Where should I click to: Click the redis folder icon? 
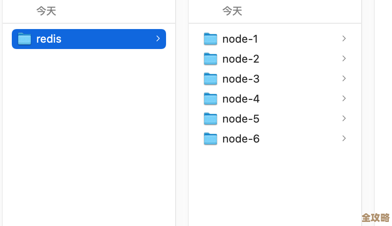tap(24, 39)
